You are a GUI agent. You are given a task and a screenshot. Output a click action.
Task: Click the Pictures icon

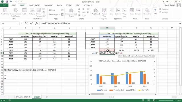[x=32, y=12]
